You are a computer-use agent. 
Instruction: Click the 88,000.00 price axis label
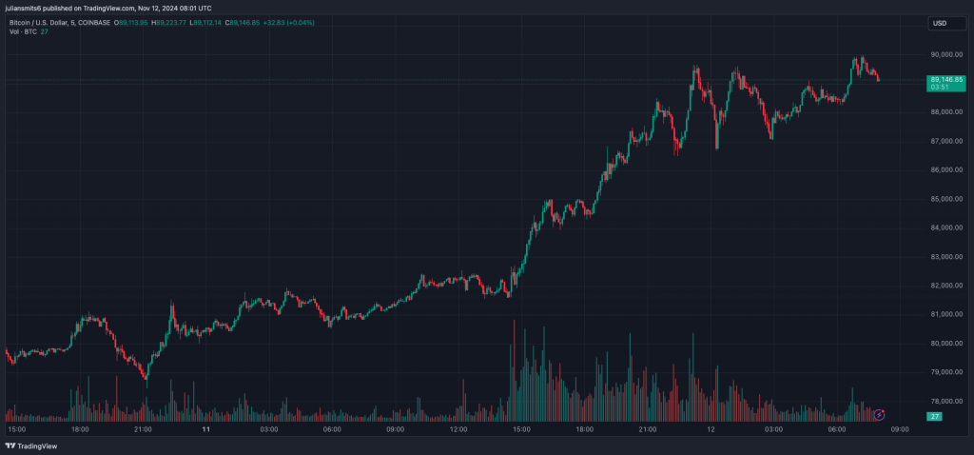pos(946,112)
